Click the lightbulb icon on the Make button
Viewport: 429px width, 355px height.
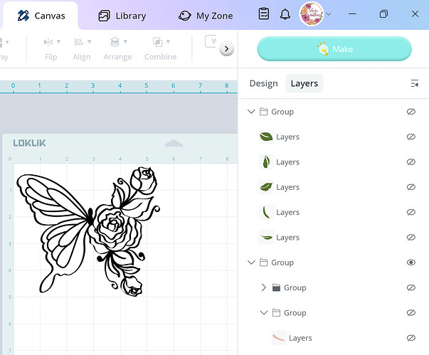[323, 49]
